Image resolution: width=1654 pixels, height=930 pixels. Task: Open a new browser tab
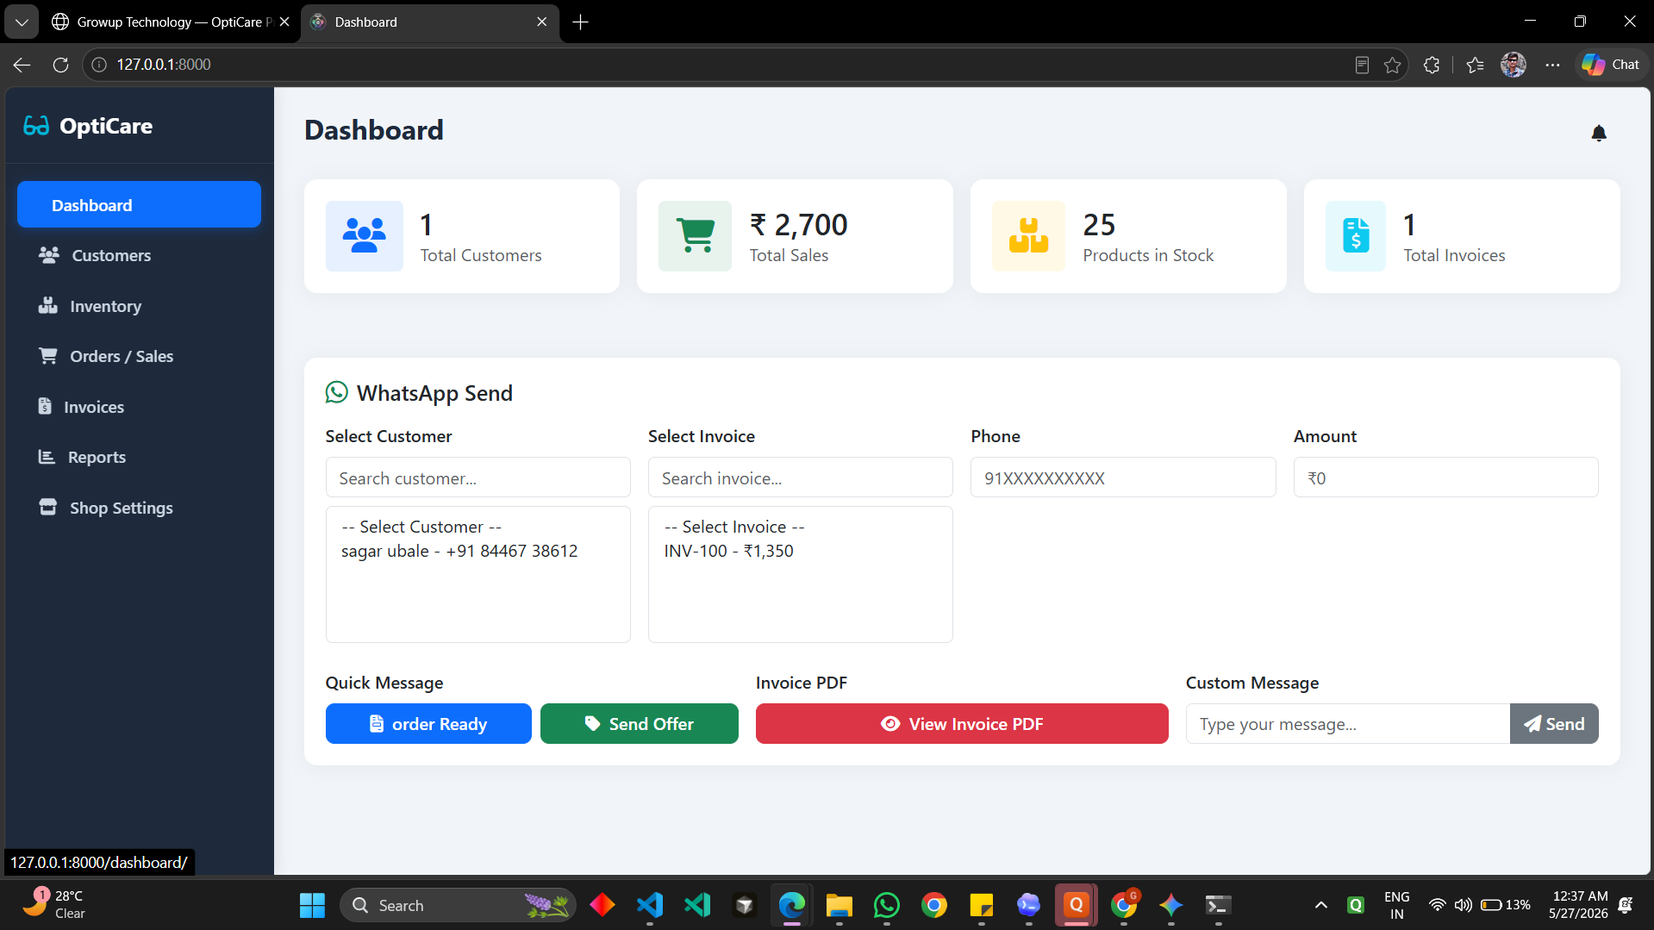point(581,22)
